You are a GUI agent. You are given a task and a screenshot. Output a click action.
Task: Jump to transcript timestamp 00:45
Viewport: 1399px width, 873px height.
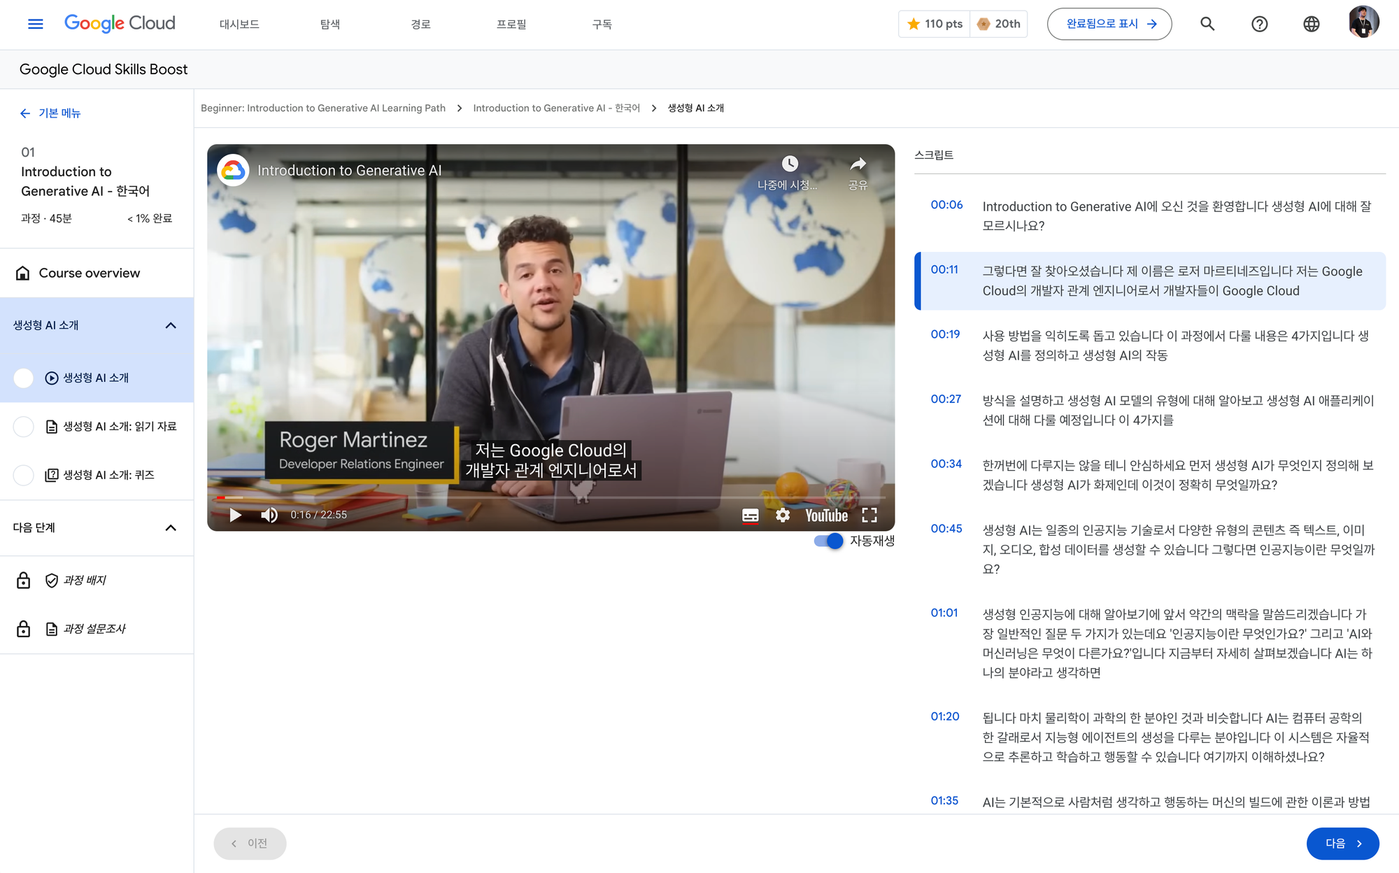[x=946, y=529]
